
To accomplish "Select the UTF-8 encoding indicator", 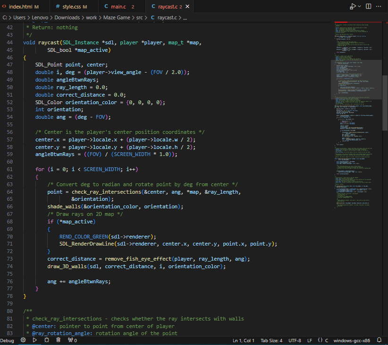I will [295, 340].
